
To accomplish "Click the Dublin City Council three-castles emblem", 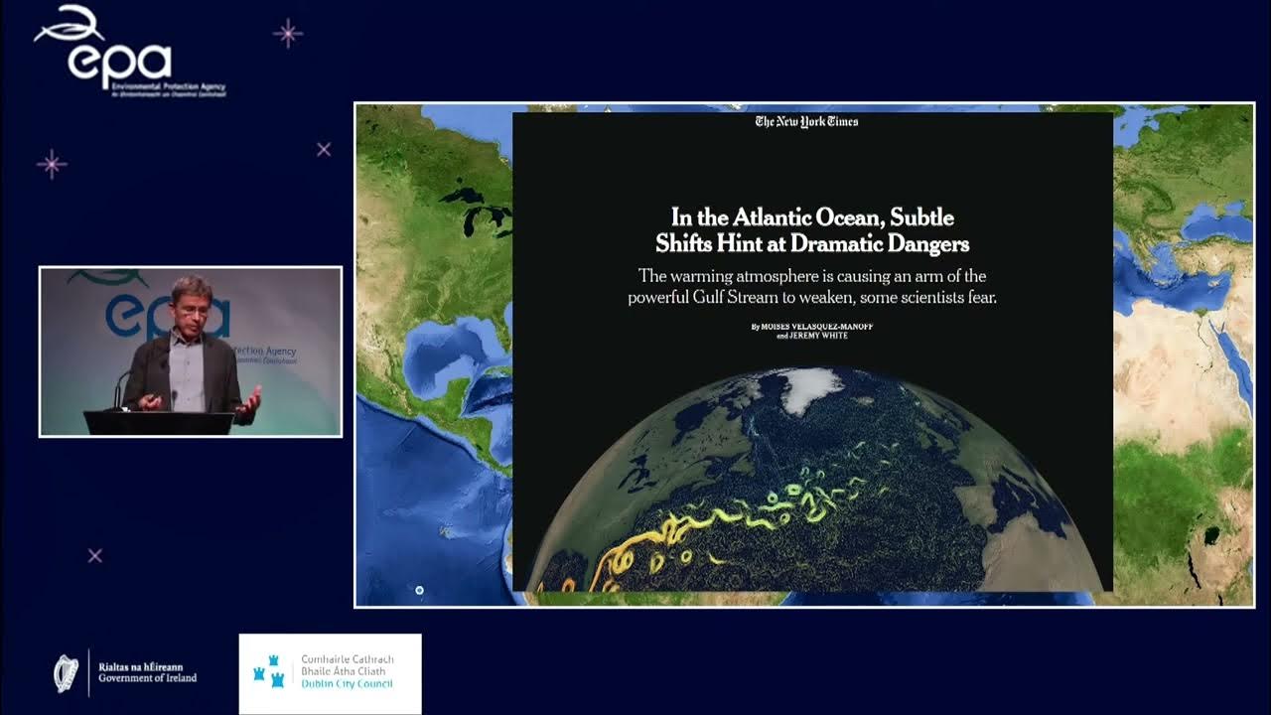I will [270, 673].
